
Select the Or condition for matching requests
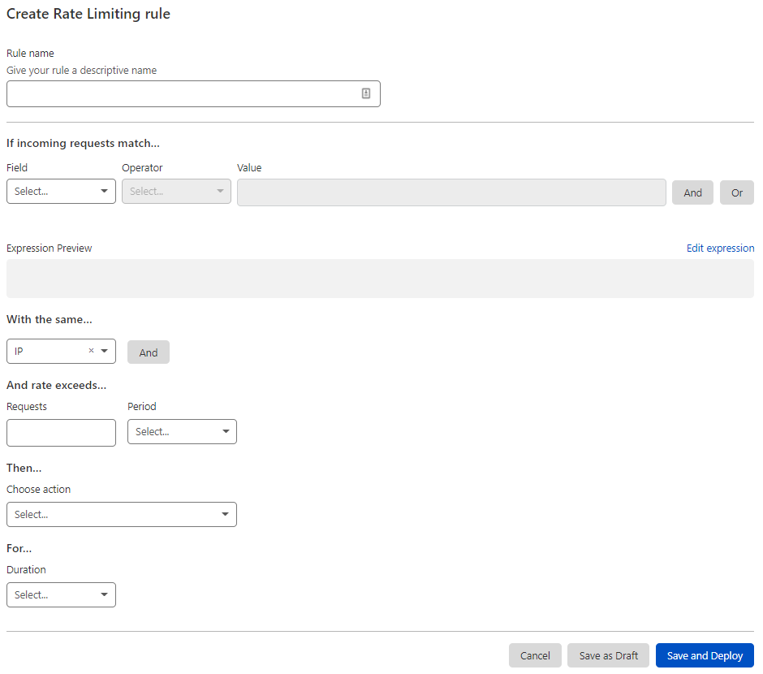coord(737,192)
